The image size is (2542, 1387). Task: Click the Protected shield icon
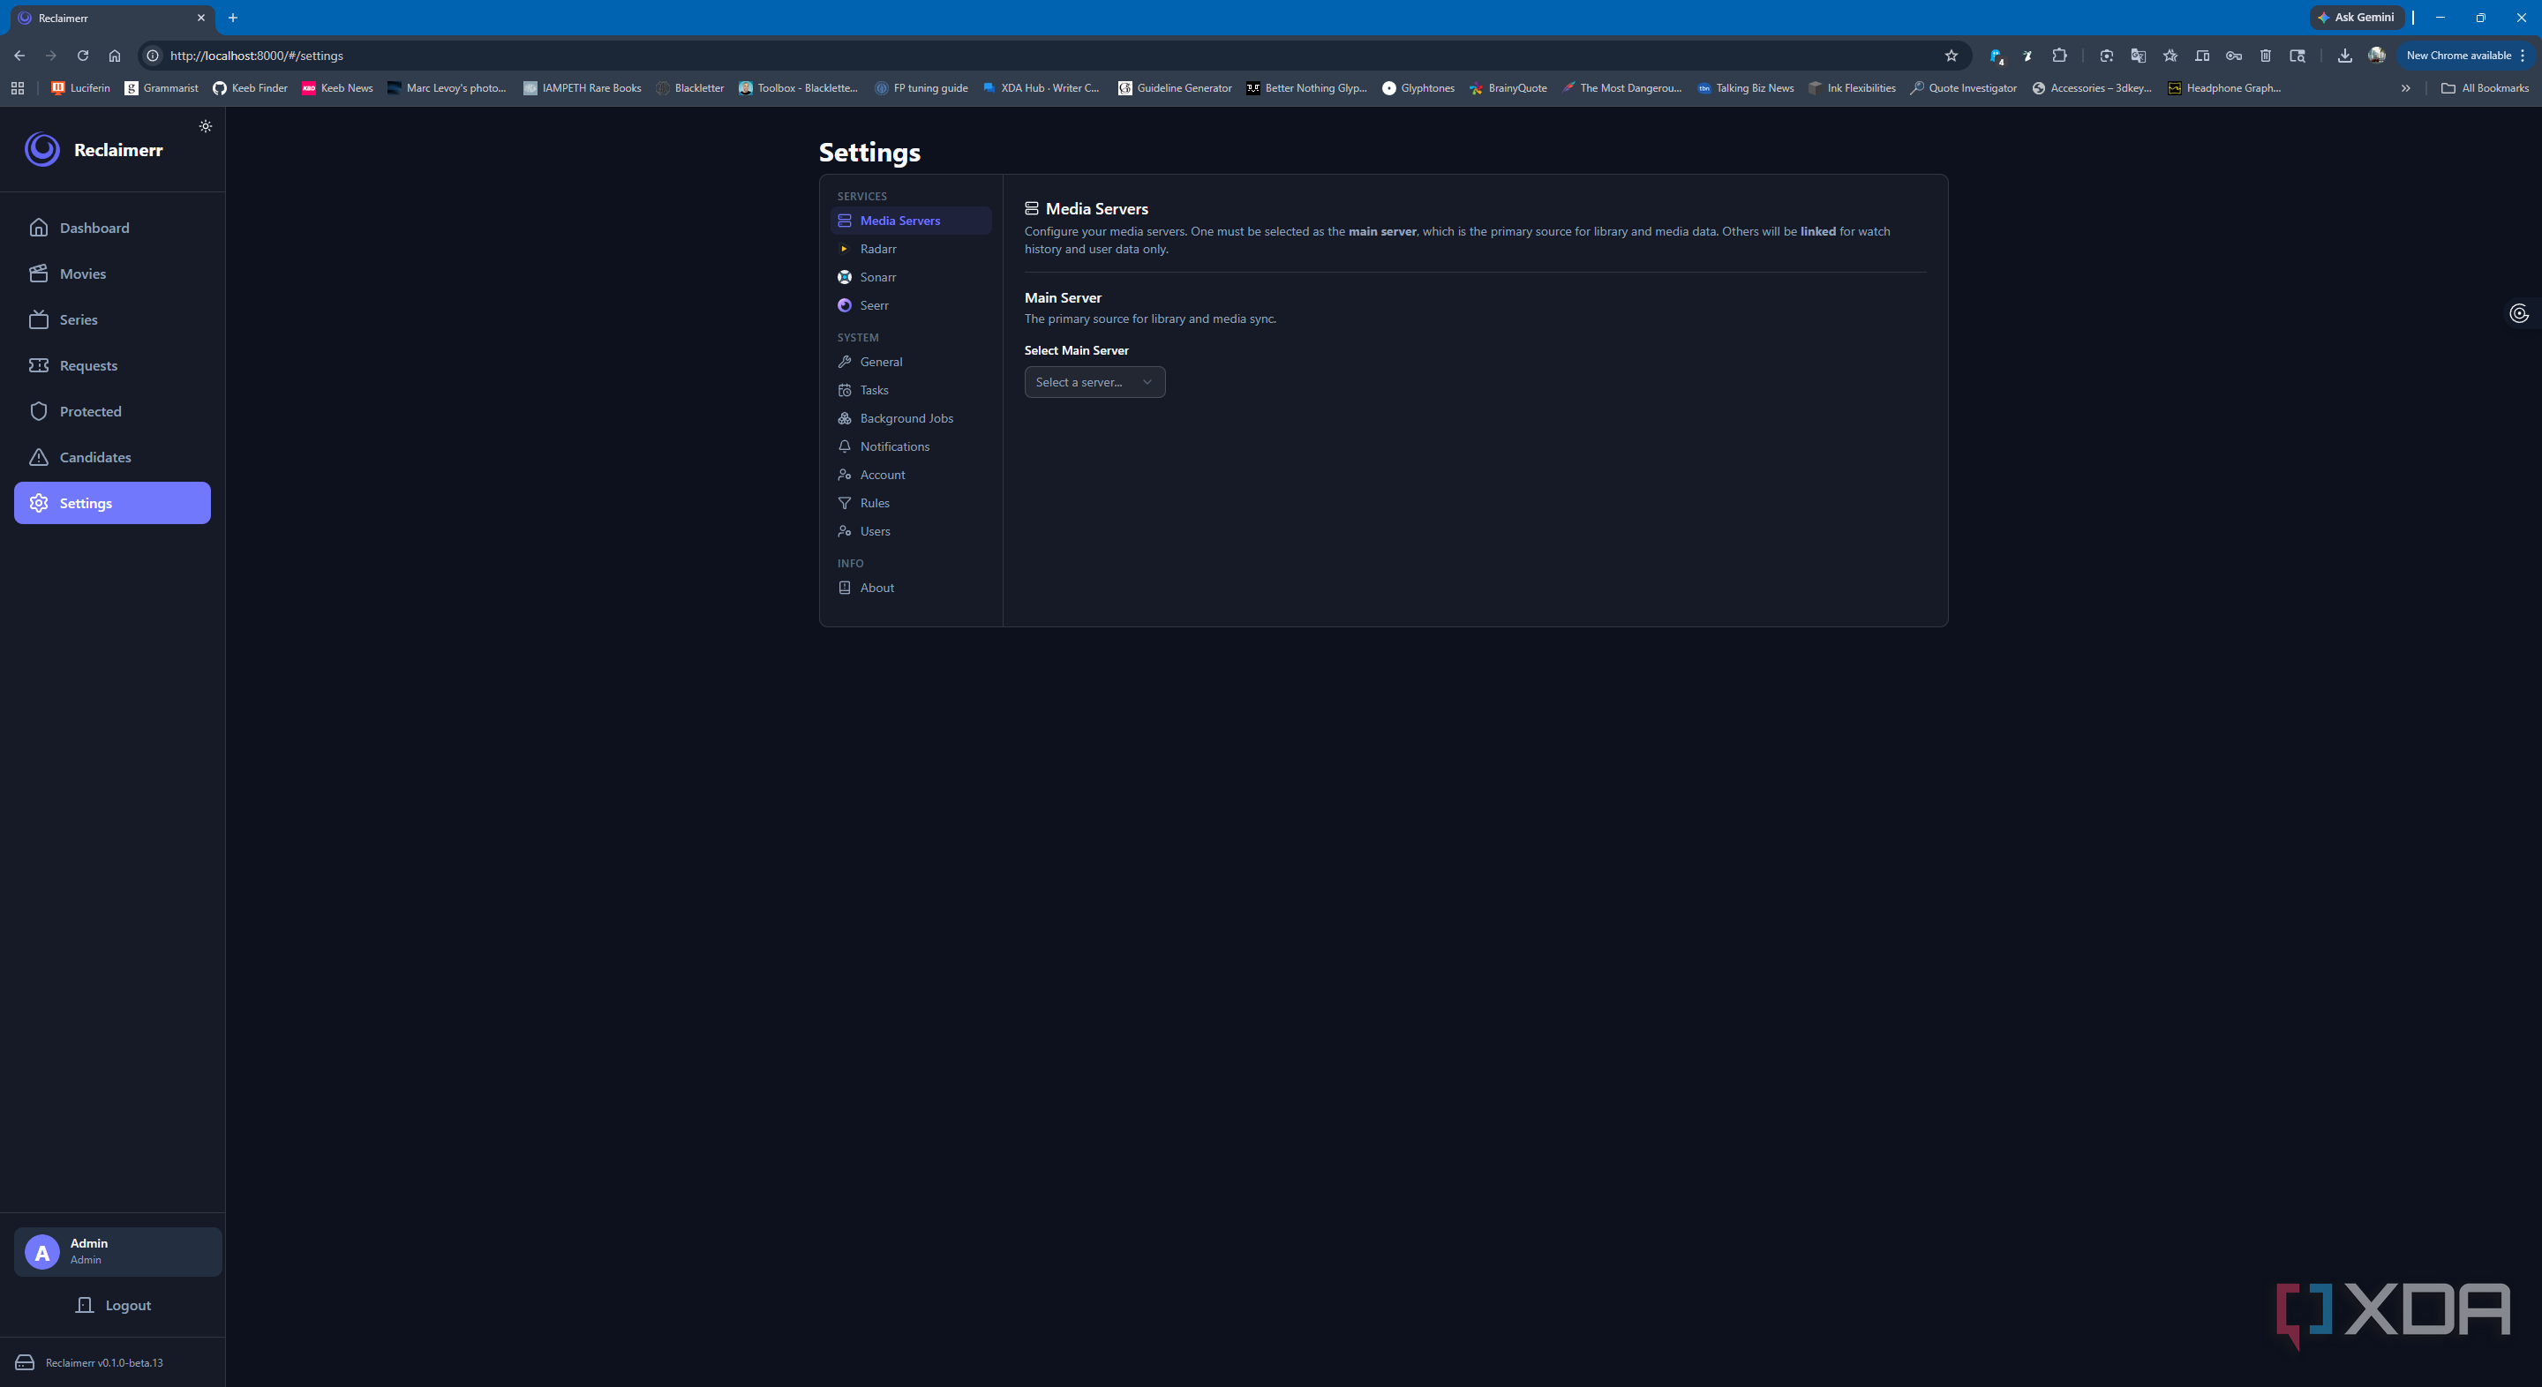tap(39, 411)
